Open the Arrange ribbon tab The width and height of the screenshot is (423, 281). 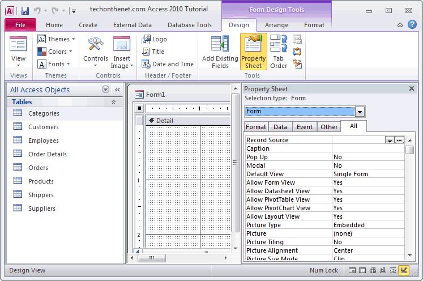click(x=276, y=25)
